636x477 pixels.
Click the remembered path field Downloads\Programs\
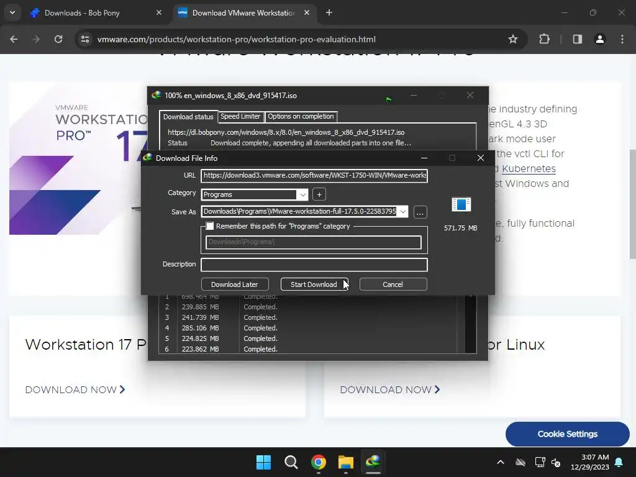[314, 242]
